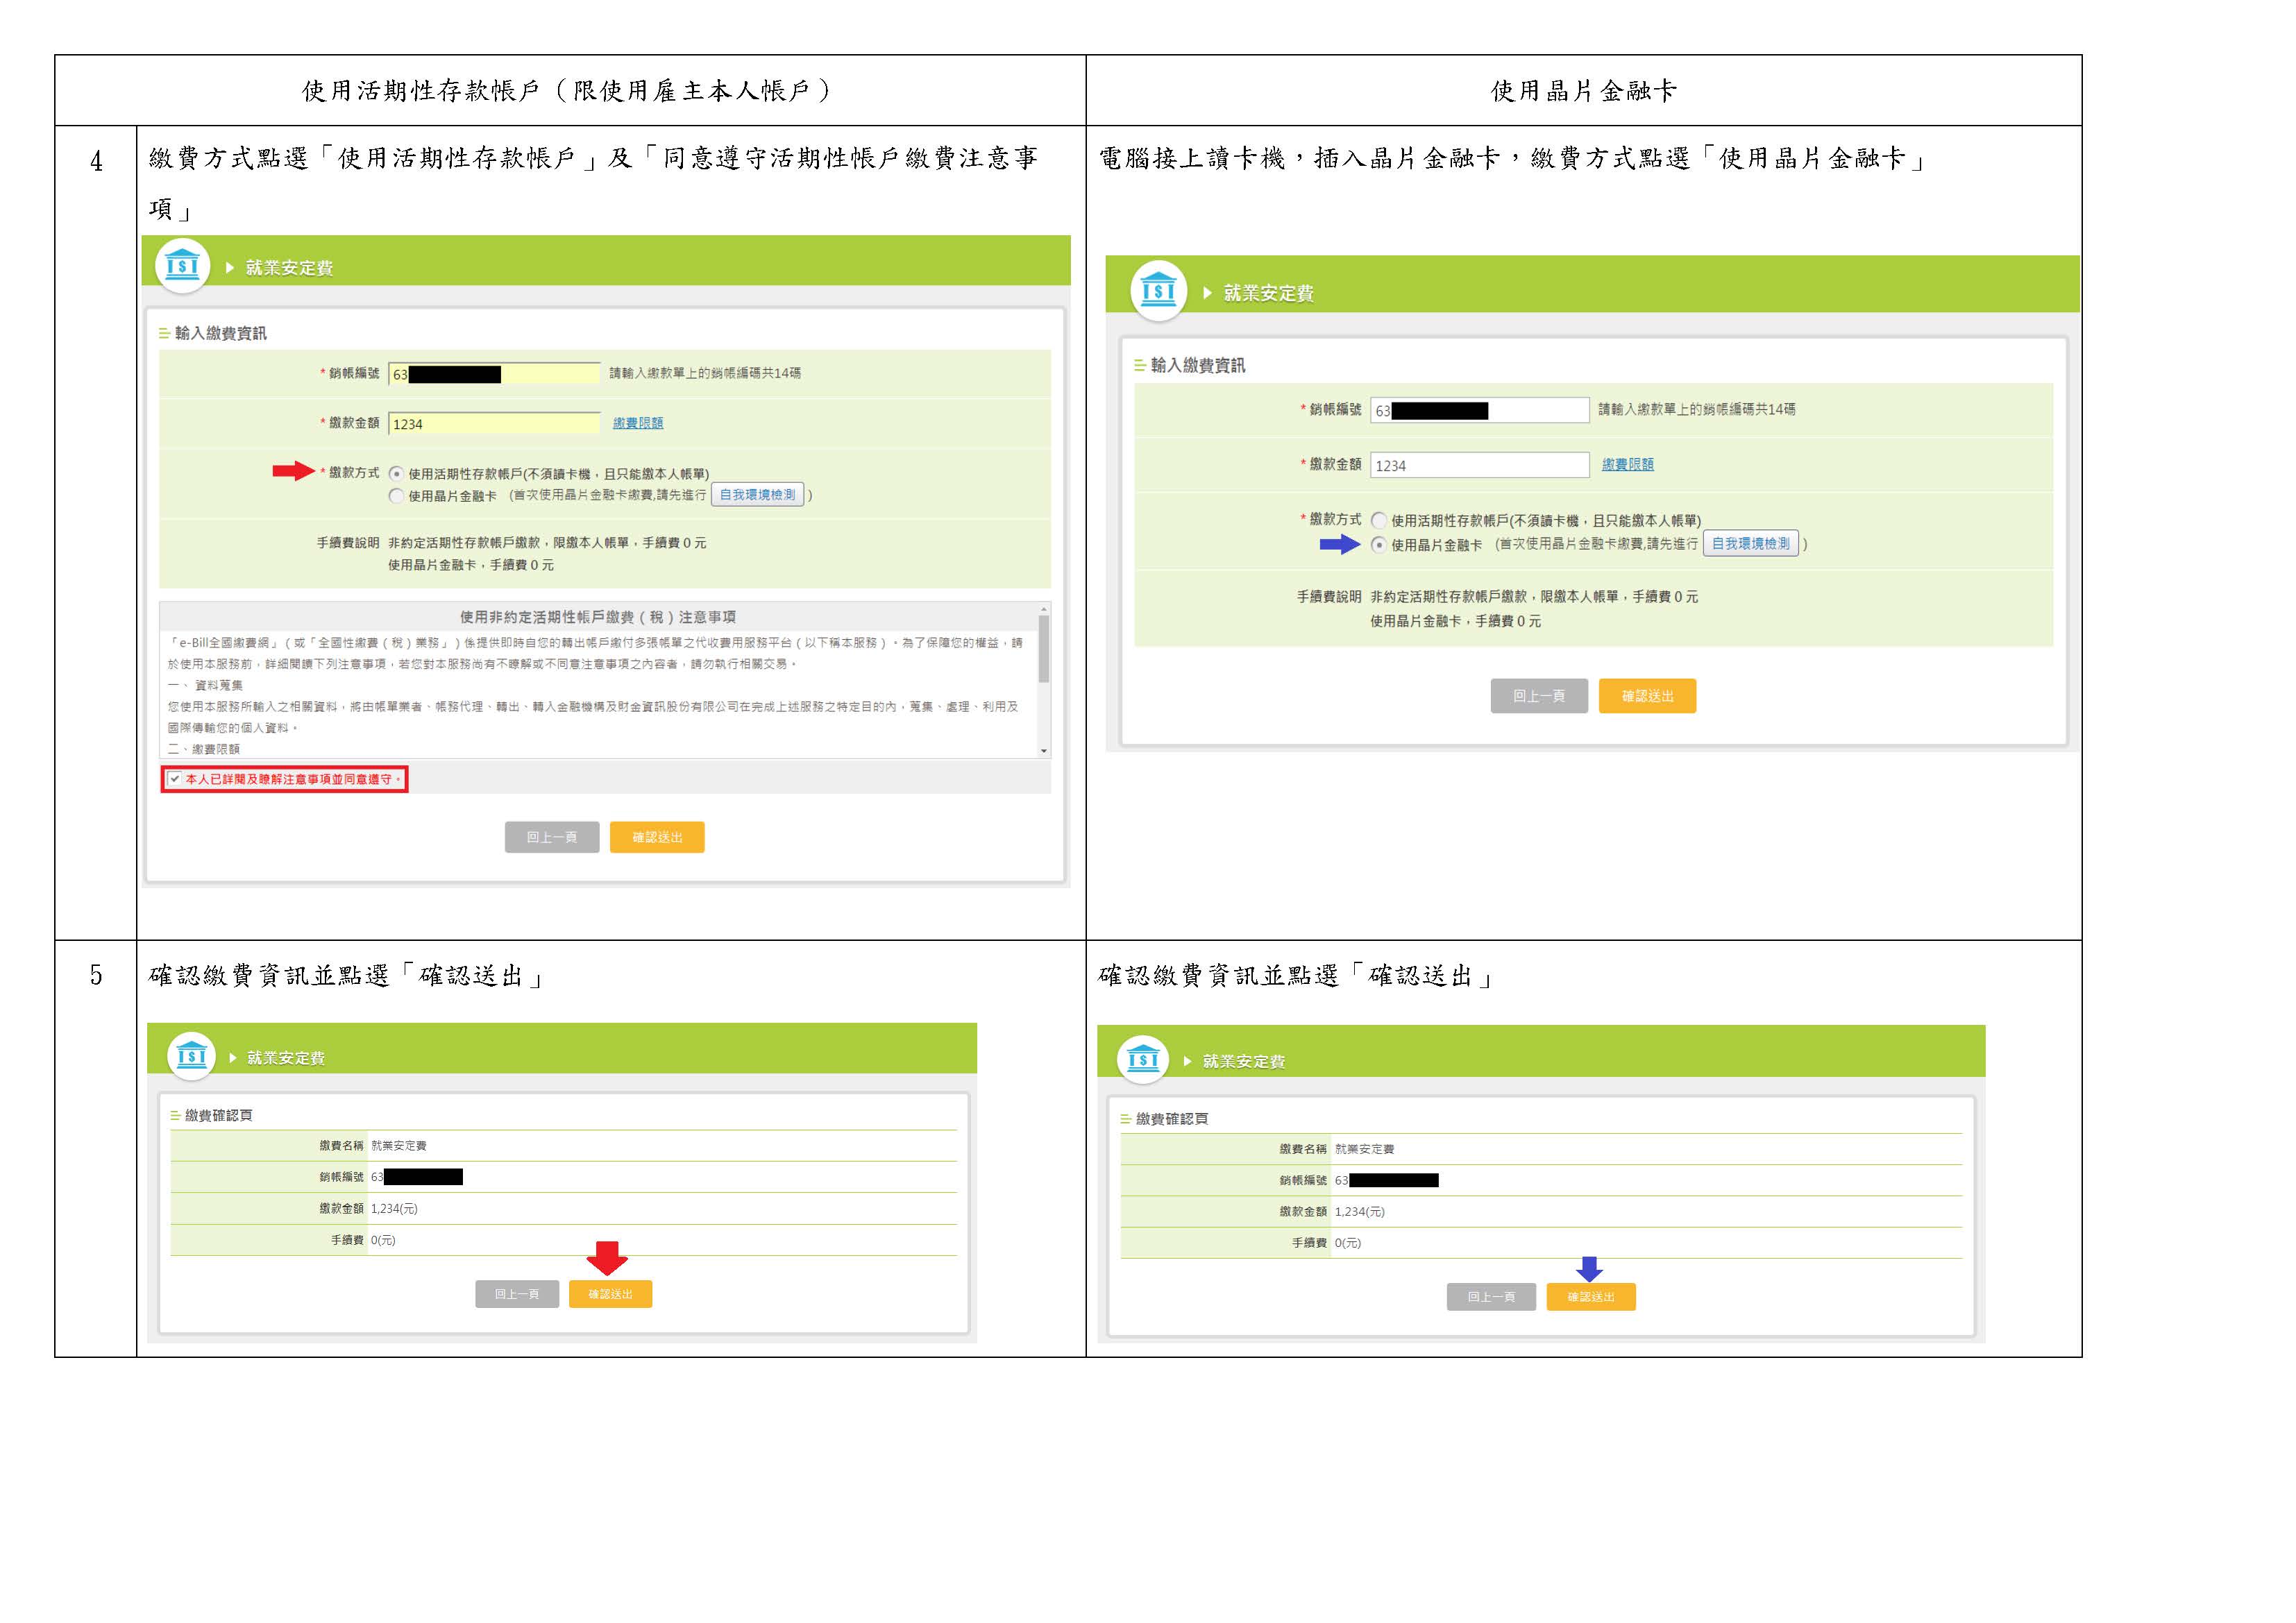Click the 輸入繳費資訊 heading in left form
Image resolution: width=2296 pixels, height=1623 pixels.
click(x=221, y=333)
